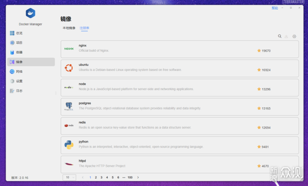The image size is (308, 186).
Task: Click the star icon for postgres
Action: point(259,108)
